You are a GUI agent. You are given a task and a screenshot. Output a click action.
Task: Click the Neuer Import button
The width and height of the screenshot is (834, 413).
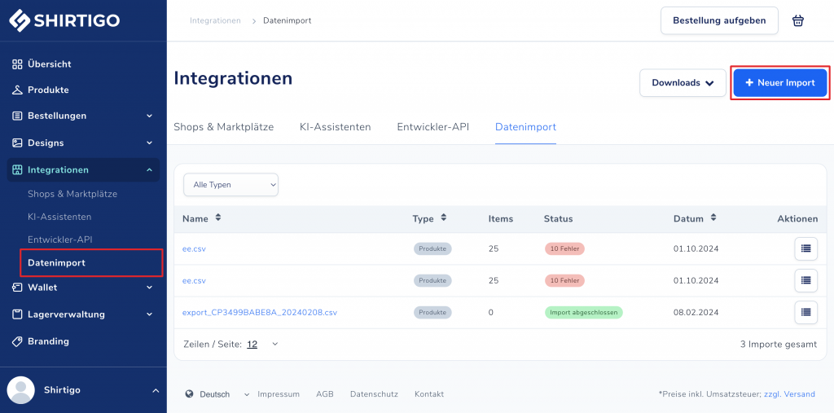780,83
